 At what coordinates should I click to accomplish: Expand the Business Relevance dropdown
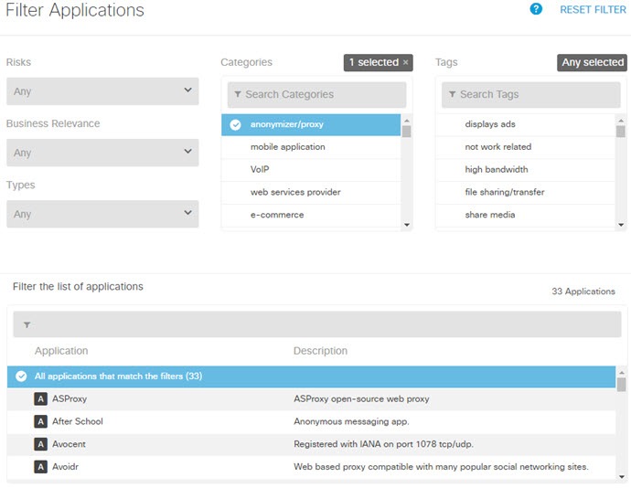point(102,153)
